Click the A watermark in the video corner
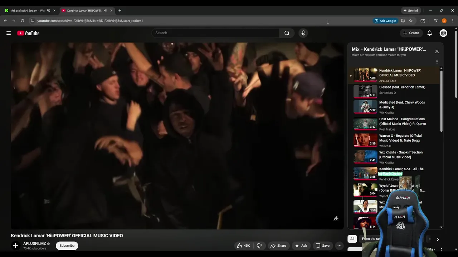Screen dimensions: 458x257 coord(336,218)
